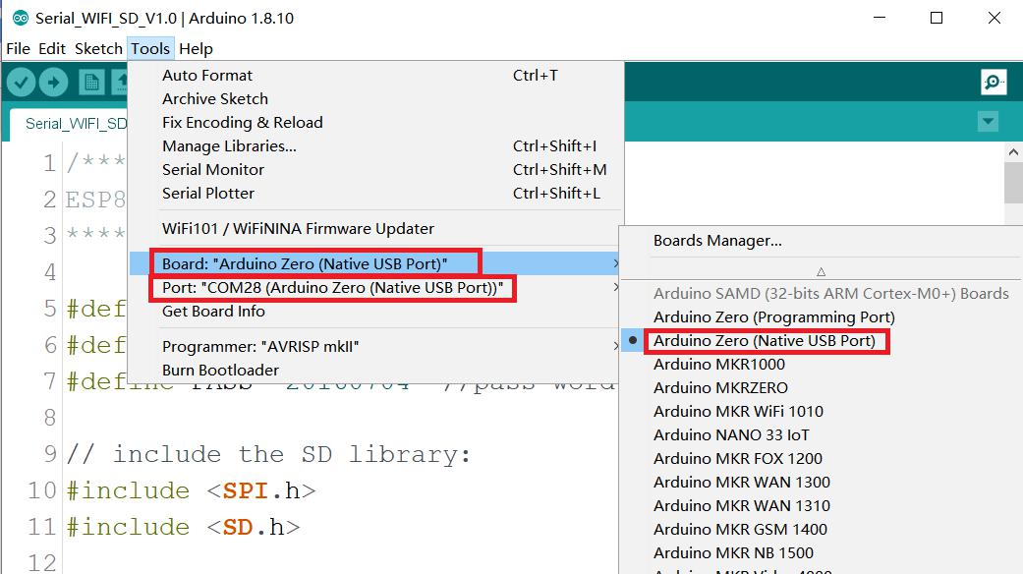The height and width of the screenshot is (574, 1023).
Task: Click the Upload arrow toolbar icon
Action: point(53,83)
